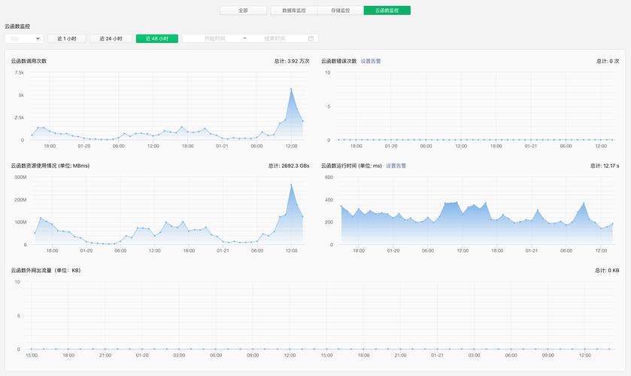This screenshot has width=631, height=376.
Task: Choose the 近 48 小时 time range
Action: (x=156, y=38)
